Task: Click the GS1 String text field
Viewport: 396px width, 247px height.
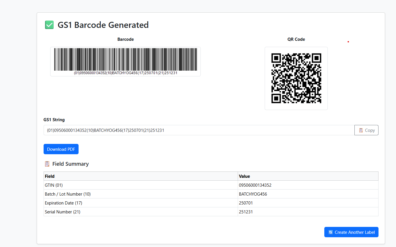Action: pos(199,130)
